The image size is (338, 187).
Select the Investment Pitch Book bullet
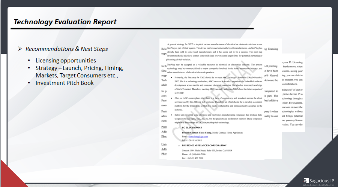65,83
